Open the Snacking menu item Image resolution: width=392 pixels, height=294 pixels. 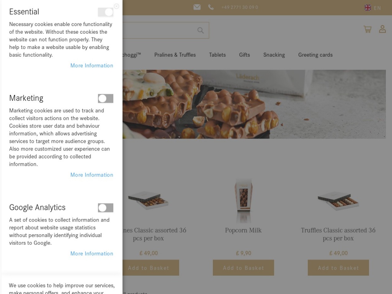coord(274,55)
